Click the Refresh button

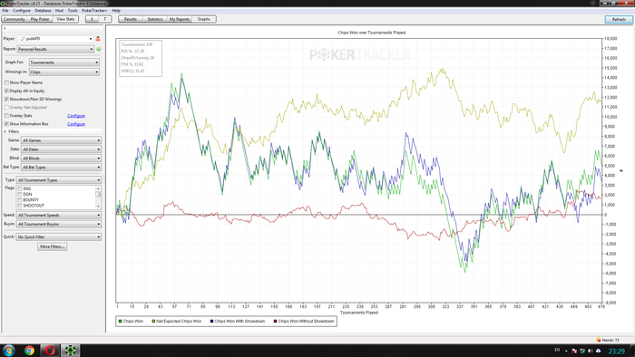pos(619,19)
